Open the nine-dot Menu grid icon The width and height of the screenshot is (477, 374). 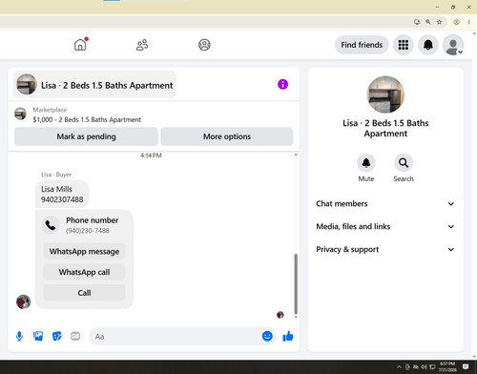(404, 45)
